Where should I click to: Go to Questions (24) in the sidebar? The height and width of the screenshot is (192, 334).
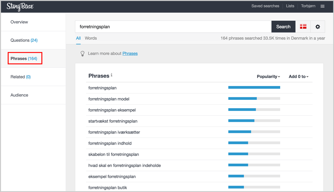[24, 40]
